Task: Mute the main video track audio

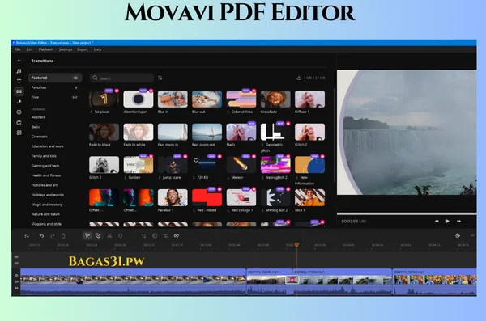Action: [x=16, y=288]
